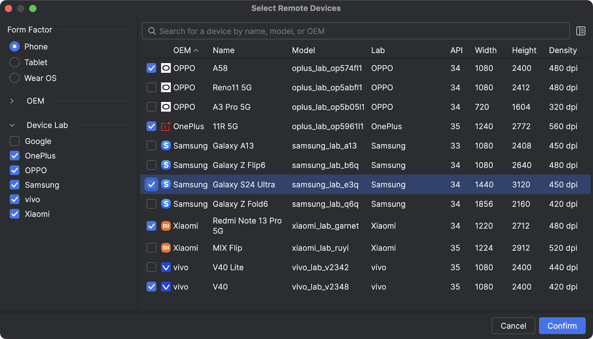
Task: Click the Samsung icon in the Galaxy A13 row
Action: (x=166, y=146)
